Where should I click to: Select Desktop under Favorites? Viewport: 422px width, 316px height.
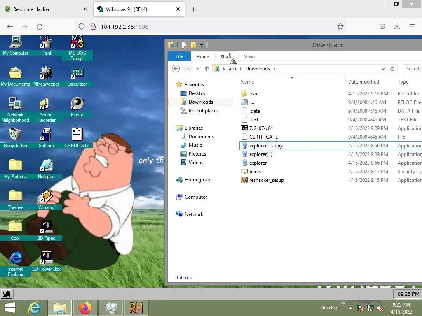coord(197,93)
